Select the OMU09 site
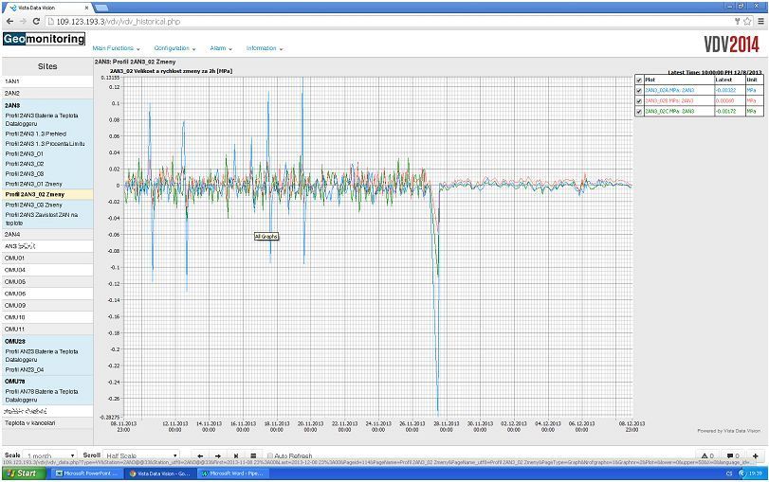 point(47,306)
